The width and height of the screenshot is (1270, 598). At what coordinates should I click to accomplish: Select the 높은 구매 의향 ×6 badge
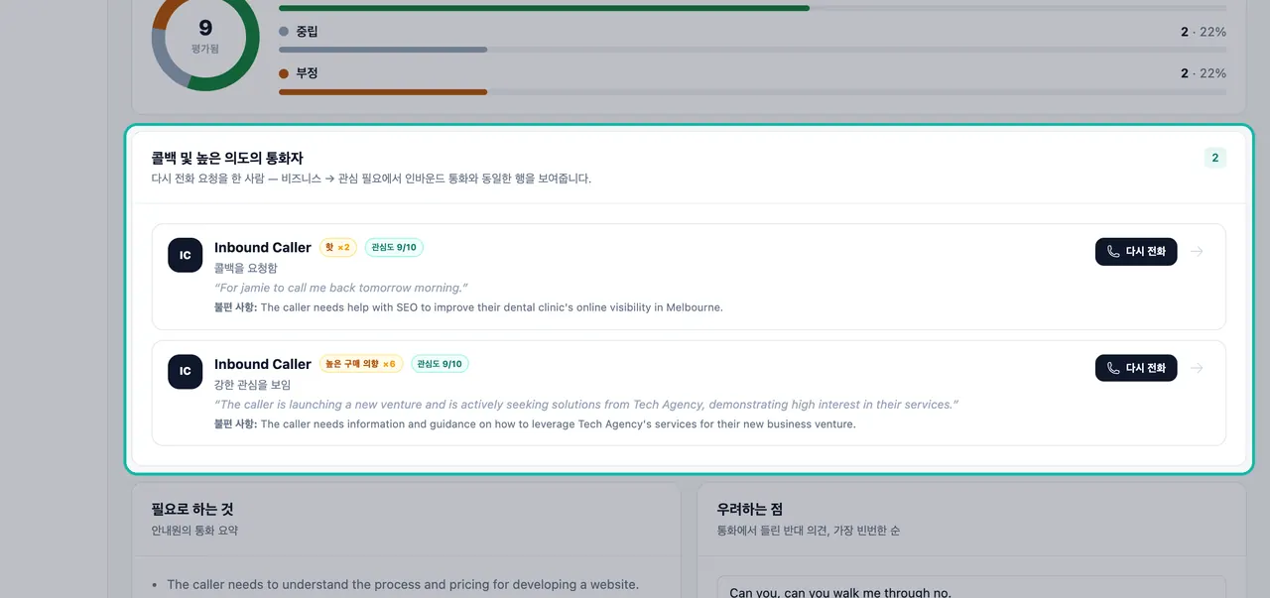tap(360, 364)
